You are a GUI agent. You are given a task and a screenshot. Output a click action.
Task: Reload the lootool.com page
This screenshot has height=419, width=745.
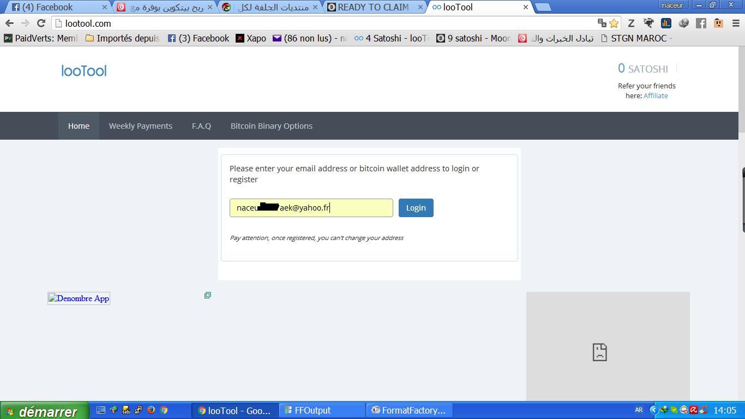pyautogui.click(x=41, y=23)
